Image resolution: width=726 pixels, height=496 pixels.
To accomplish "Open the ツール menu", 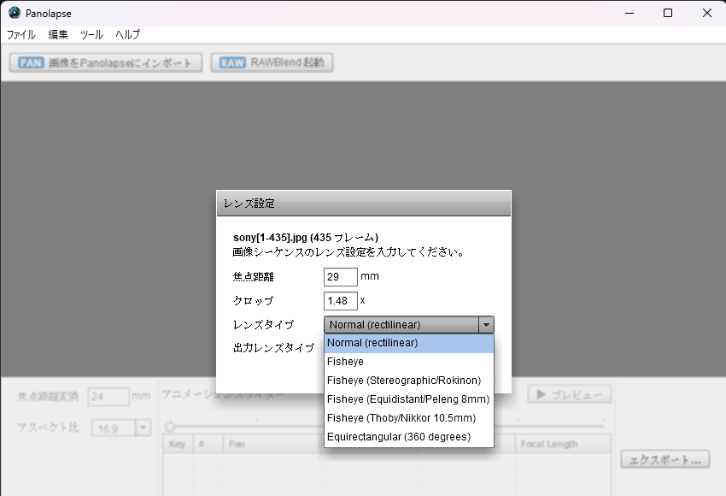I will pos(91,35).
